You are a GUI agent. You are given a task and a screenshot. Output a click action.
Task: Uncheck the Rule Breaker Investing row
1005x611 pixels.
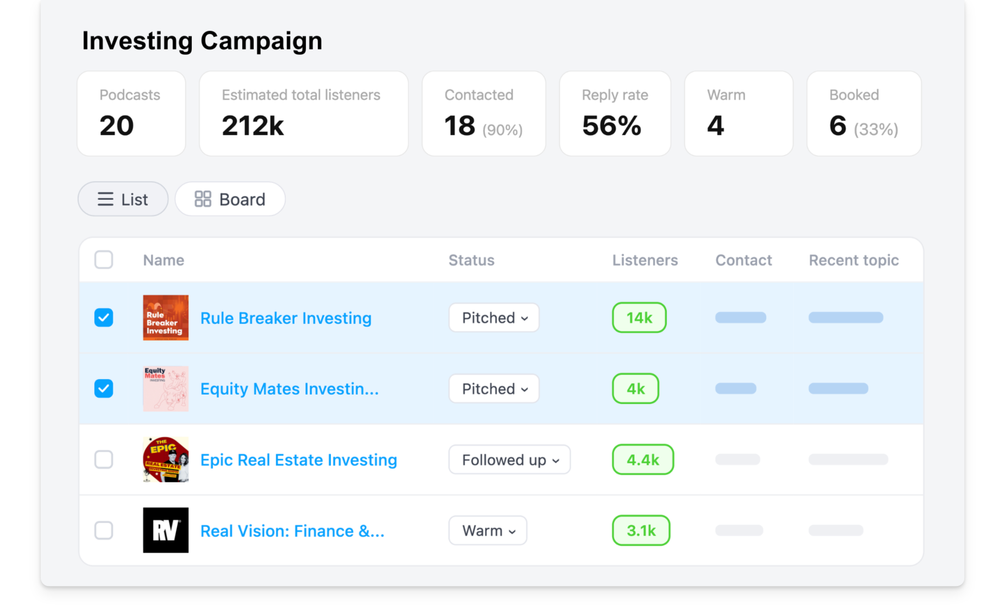pos(104,318)
